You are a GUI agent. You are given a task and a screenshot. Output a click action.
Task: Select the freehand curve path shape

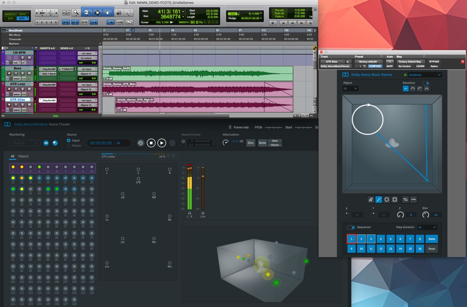(371, 199)
